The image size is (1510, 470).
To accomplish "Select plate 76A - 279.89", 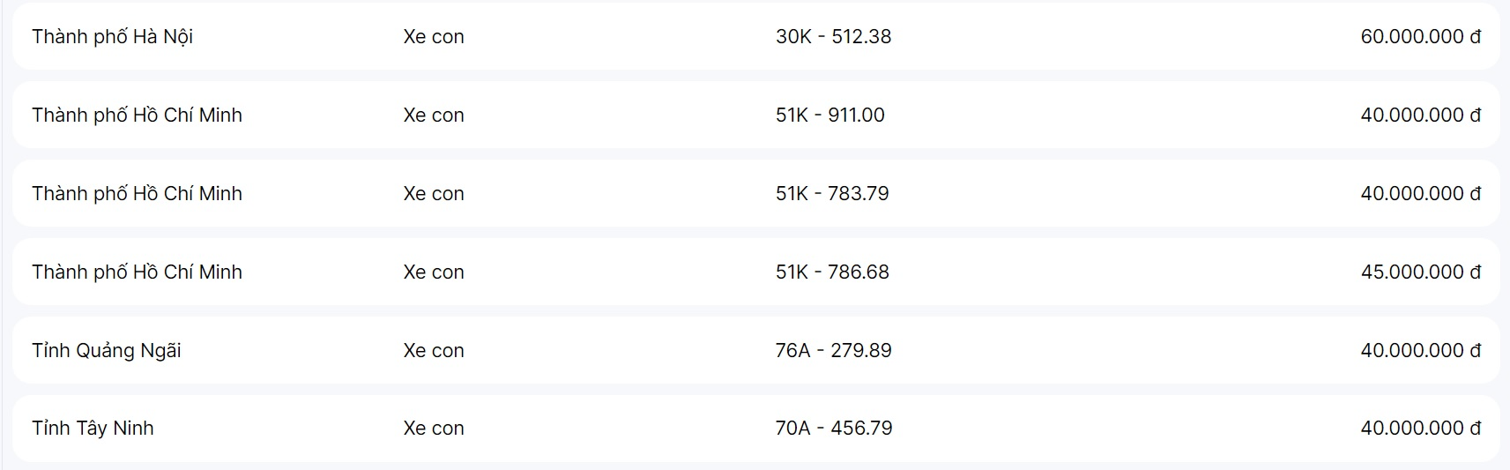I will [833, 350].
